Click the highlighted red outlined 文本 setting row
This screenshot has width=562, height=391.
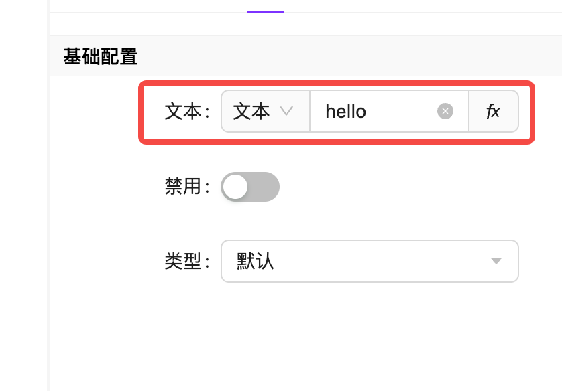pyautogui.click(x=335, y=111)
